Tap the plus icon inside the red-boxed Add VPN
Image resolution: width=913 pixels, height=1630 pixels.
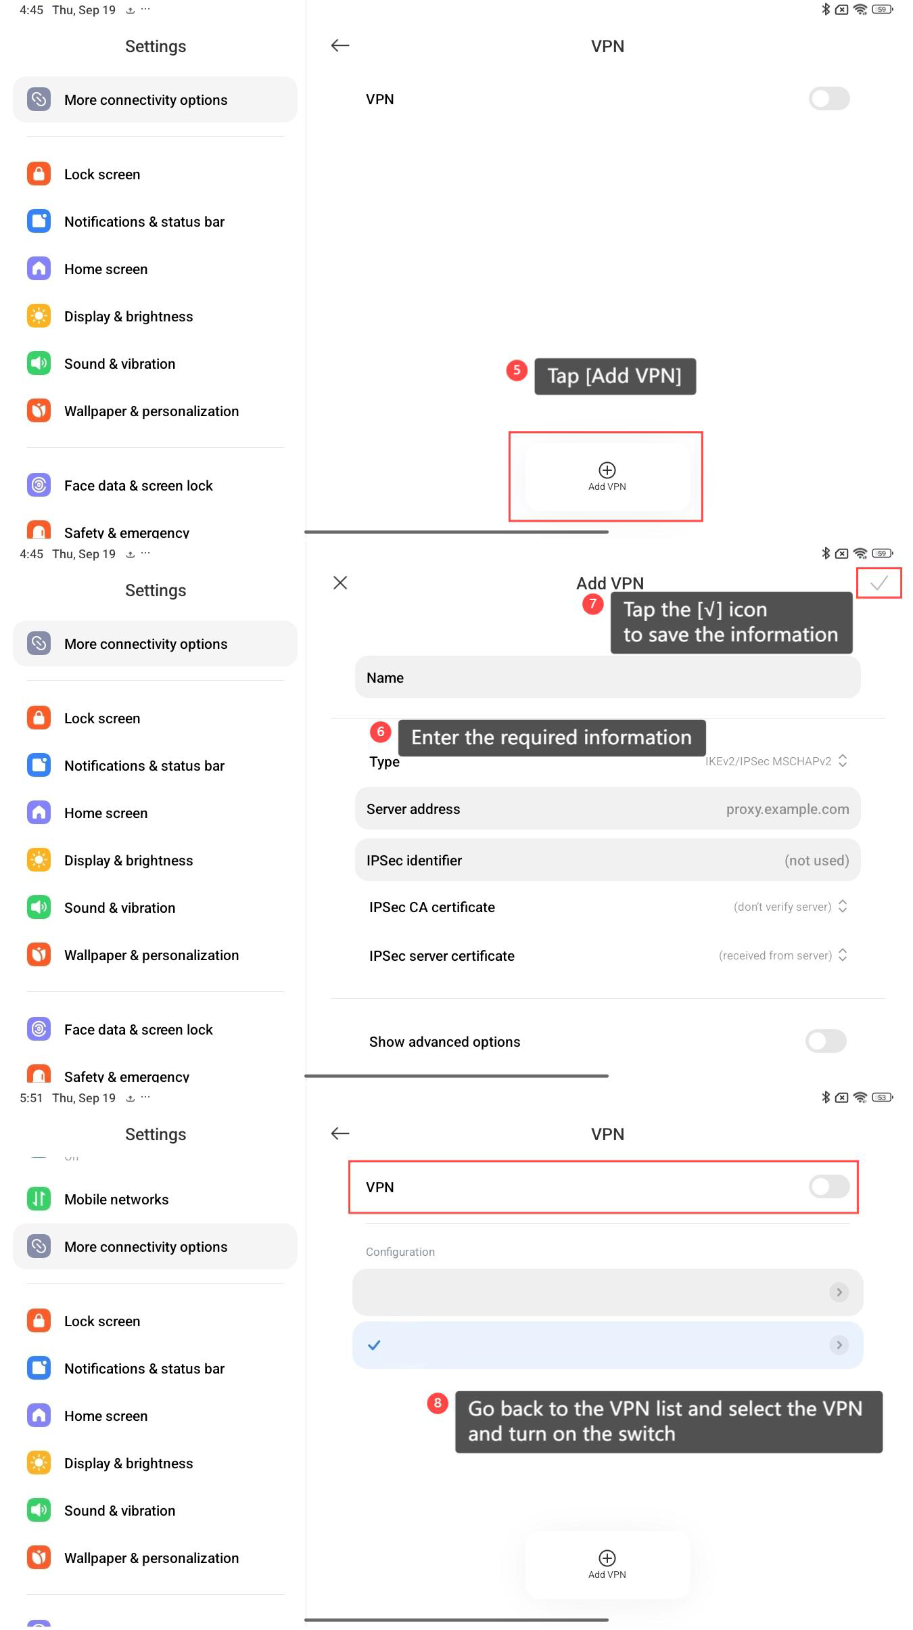(607, 470)
